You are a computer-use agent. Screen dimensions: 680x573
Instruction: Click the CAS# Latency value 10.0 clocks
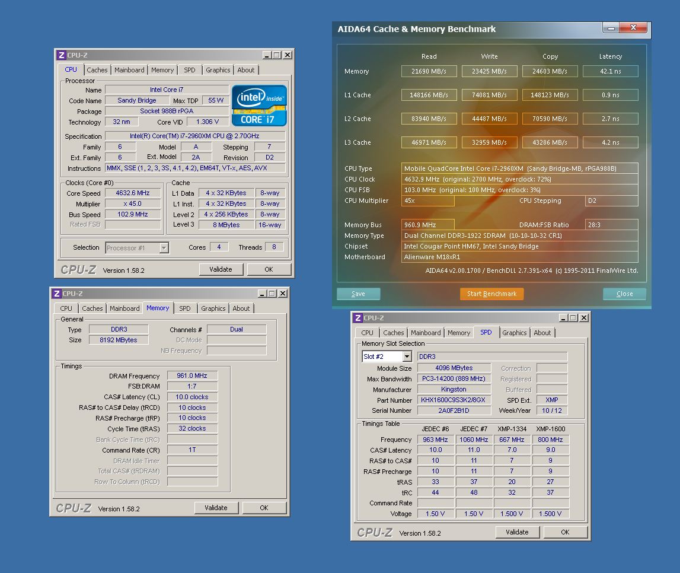[x=192, y=397]
